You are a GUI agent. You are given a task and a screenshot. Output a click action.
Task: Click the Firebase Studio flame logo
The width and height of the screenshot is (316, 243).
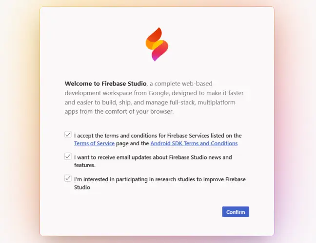tap(157, 44)
